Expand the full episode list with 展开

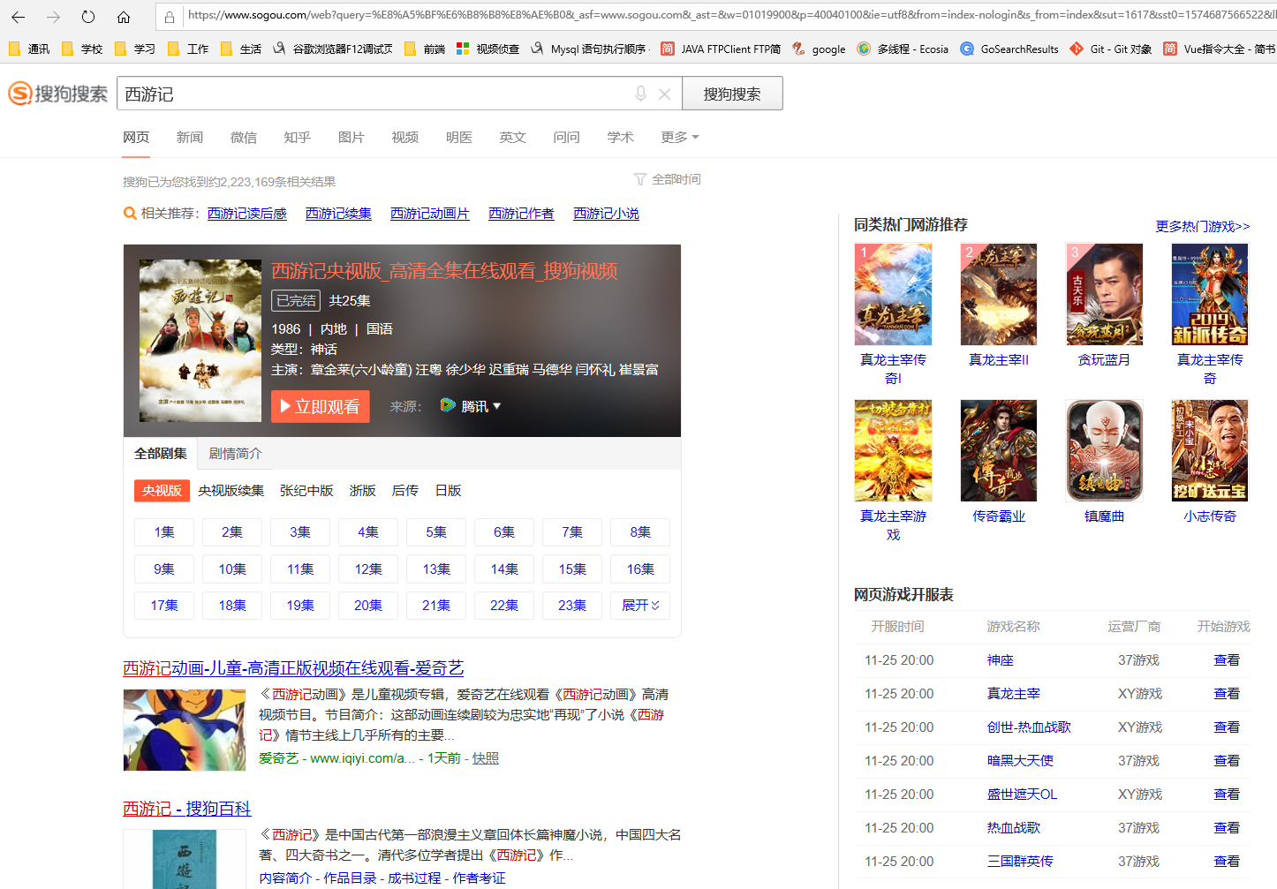tap(640, 605)
